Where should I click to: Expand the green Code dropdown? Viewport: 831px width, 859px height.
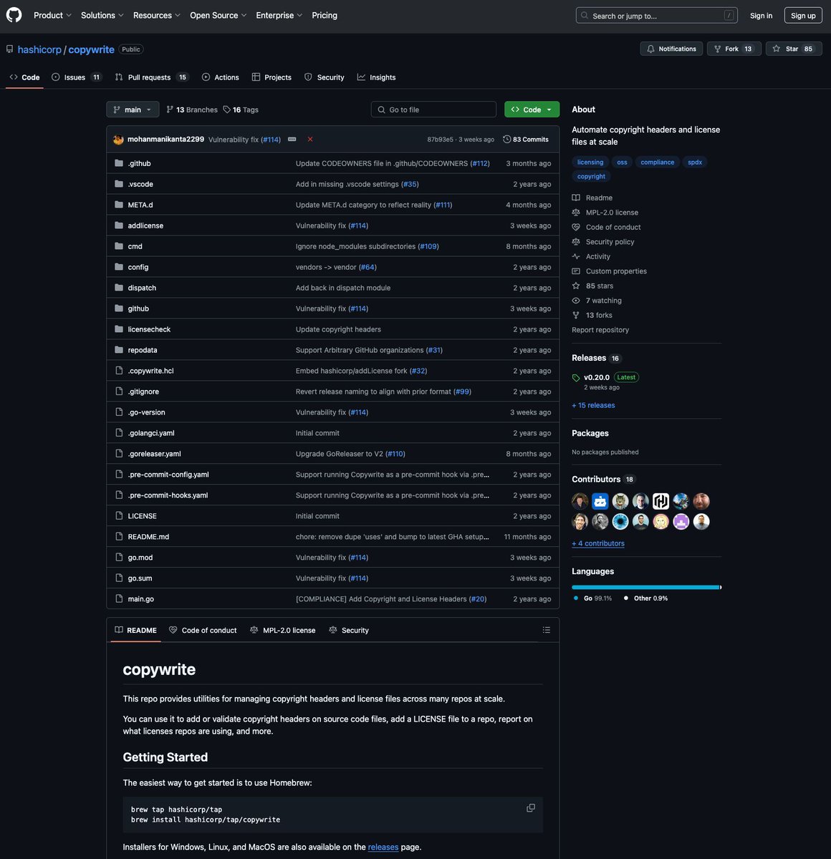(x=532, y=110)
